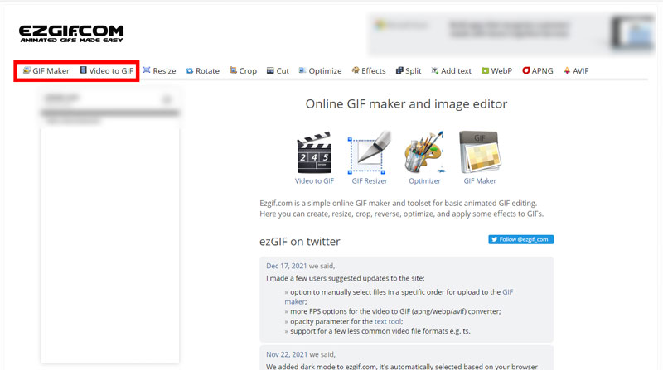Select the Split menu item
Viewport: 663px width, 370px height.
coord(409,71)
